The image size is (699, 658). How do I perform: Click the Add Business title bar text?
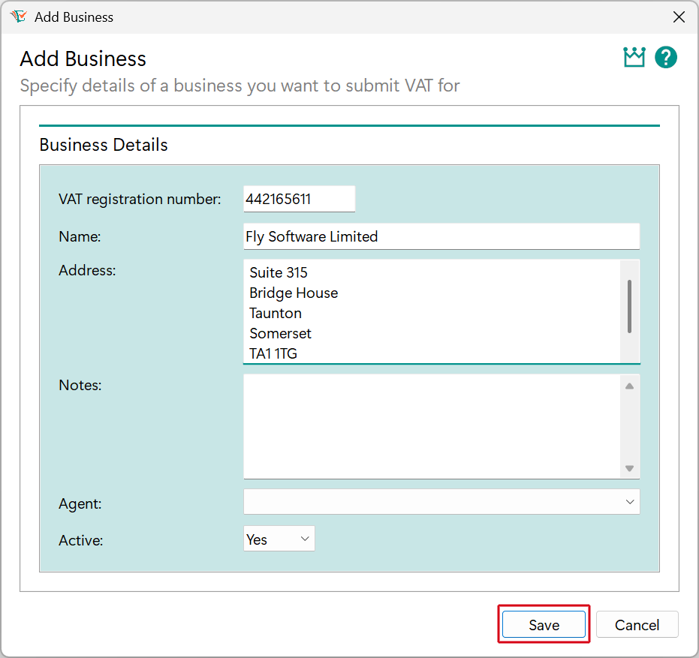coord(74,17)
